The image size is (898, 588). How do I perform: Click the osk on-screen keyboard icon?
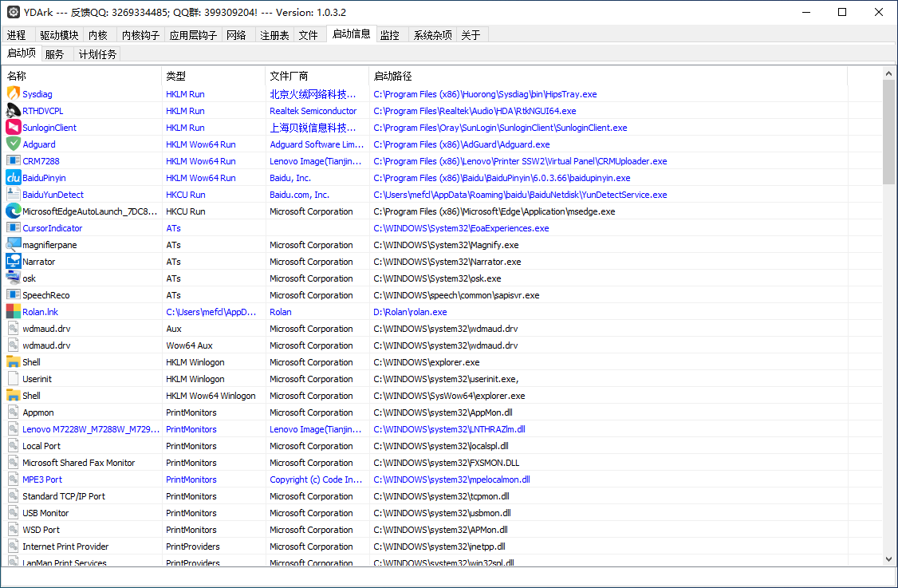(13, 278)
